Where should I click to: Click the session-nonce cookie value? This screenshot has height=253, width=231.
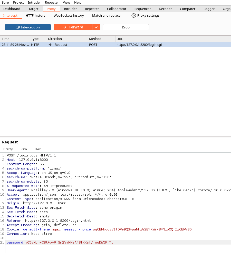(x=142, y=229)
